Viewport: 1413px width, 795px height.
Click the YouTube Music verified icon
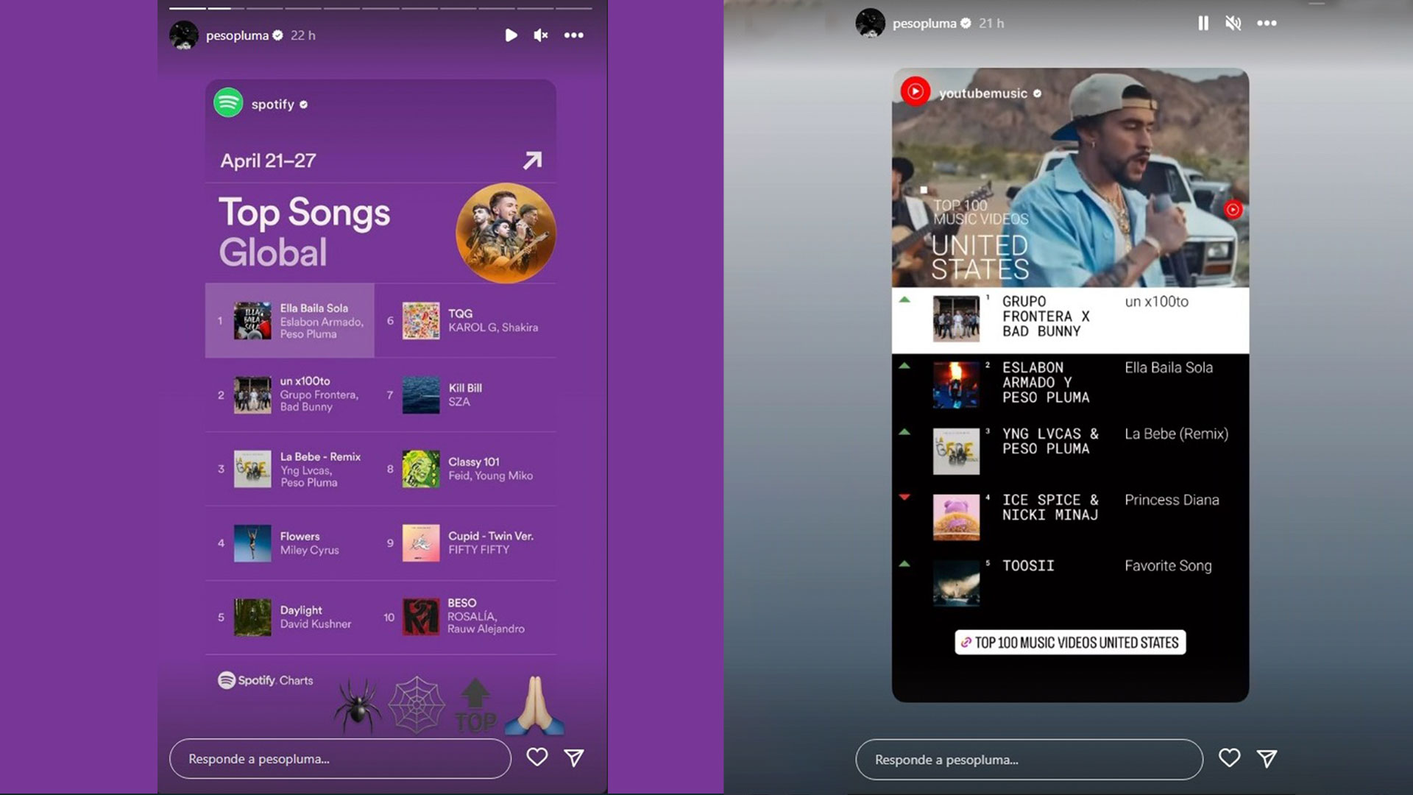[x=1038, y=91]
